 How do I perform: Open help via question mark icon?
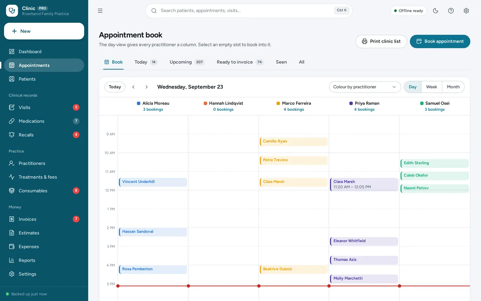point(451,11)
